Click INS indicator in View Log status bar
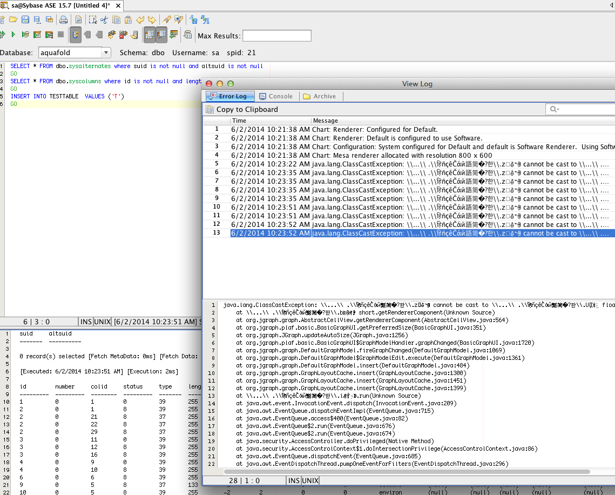615x495 pixels. pos(294,480)
